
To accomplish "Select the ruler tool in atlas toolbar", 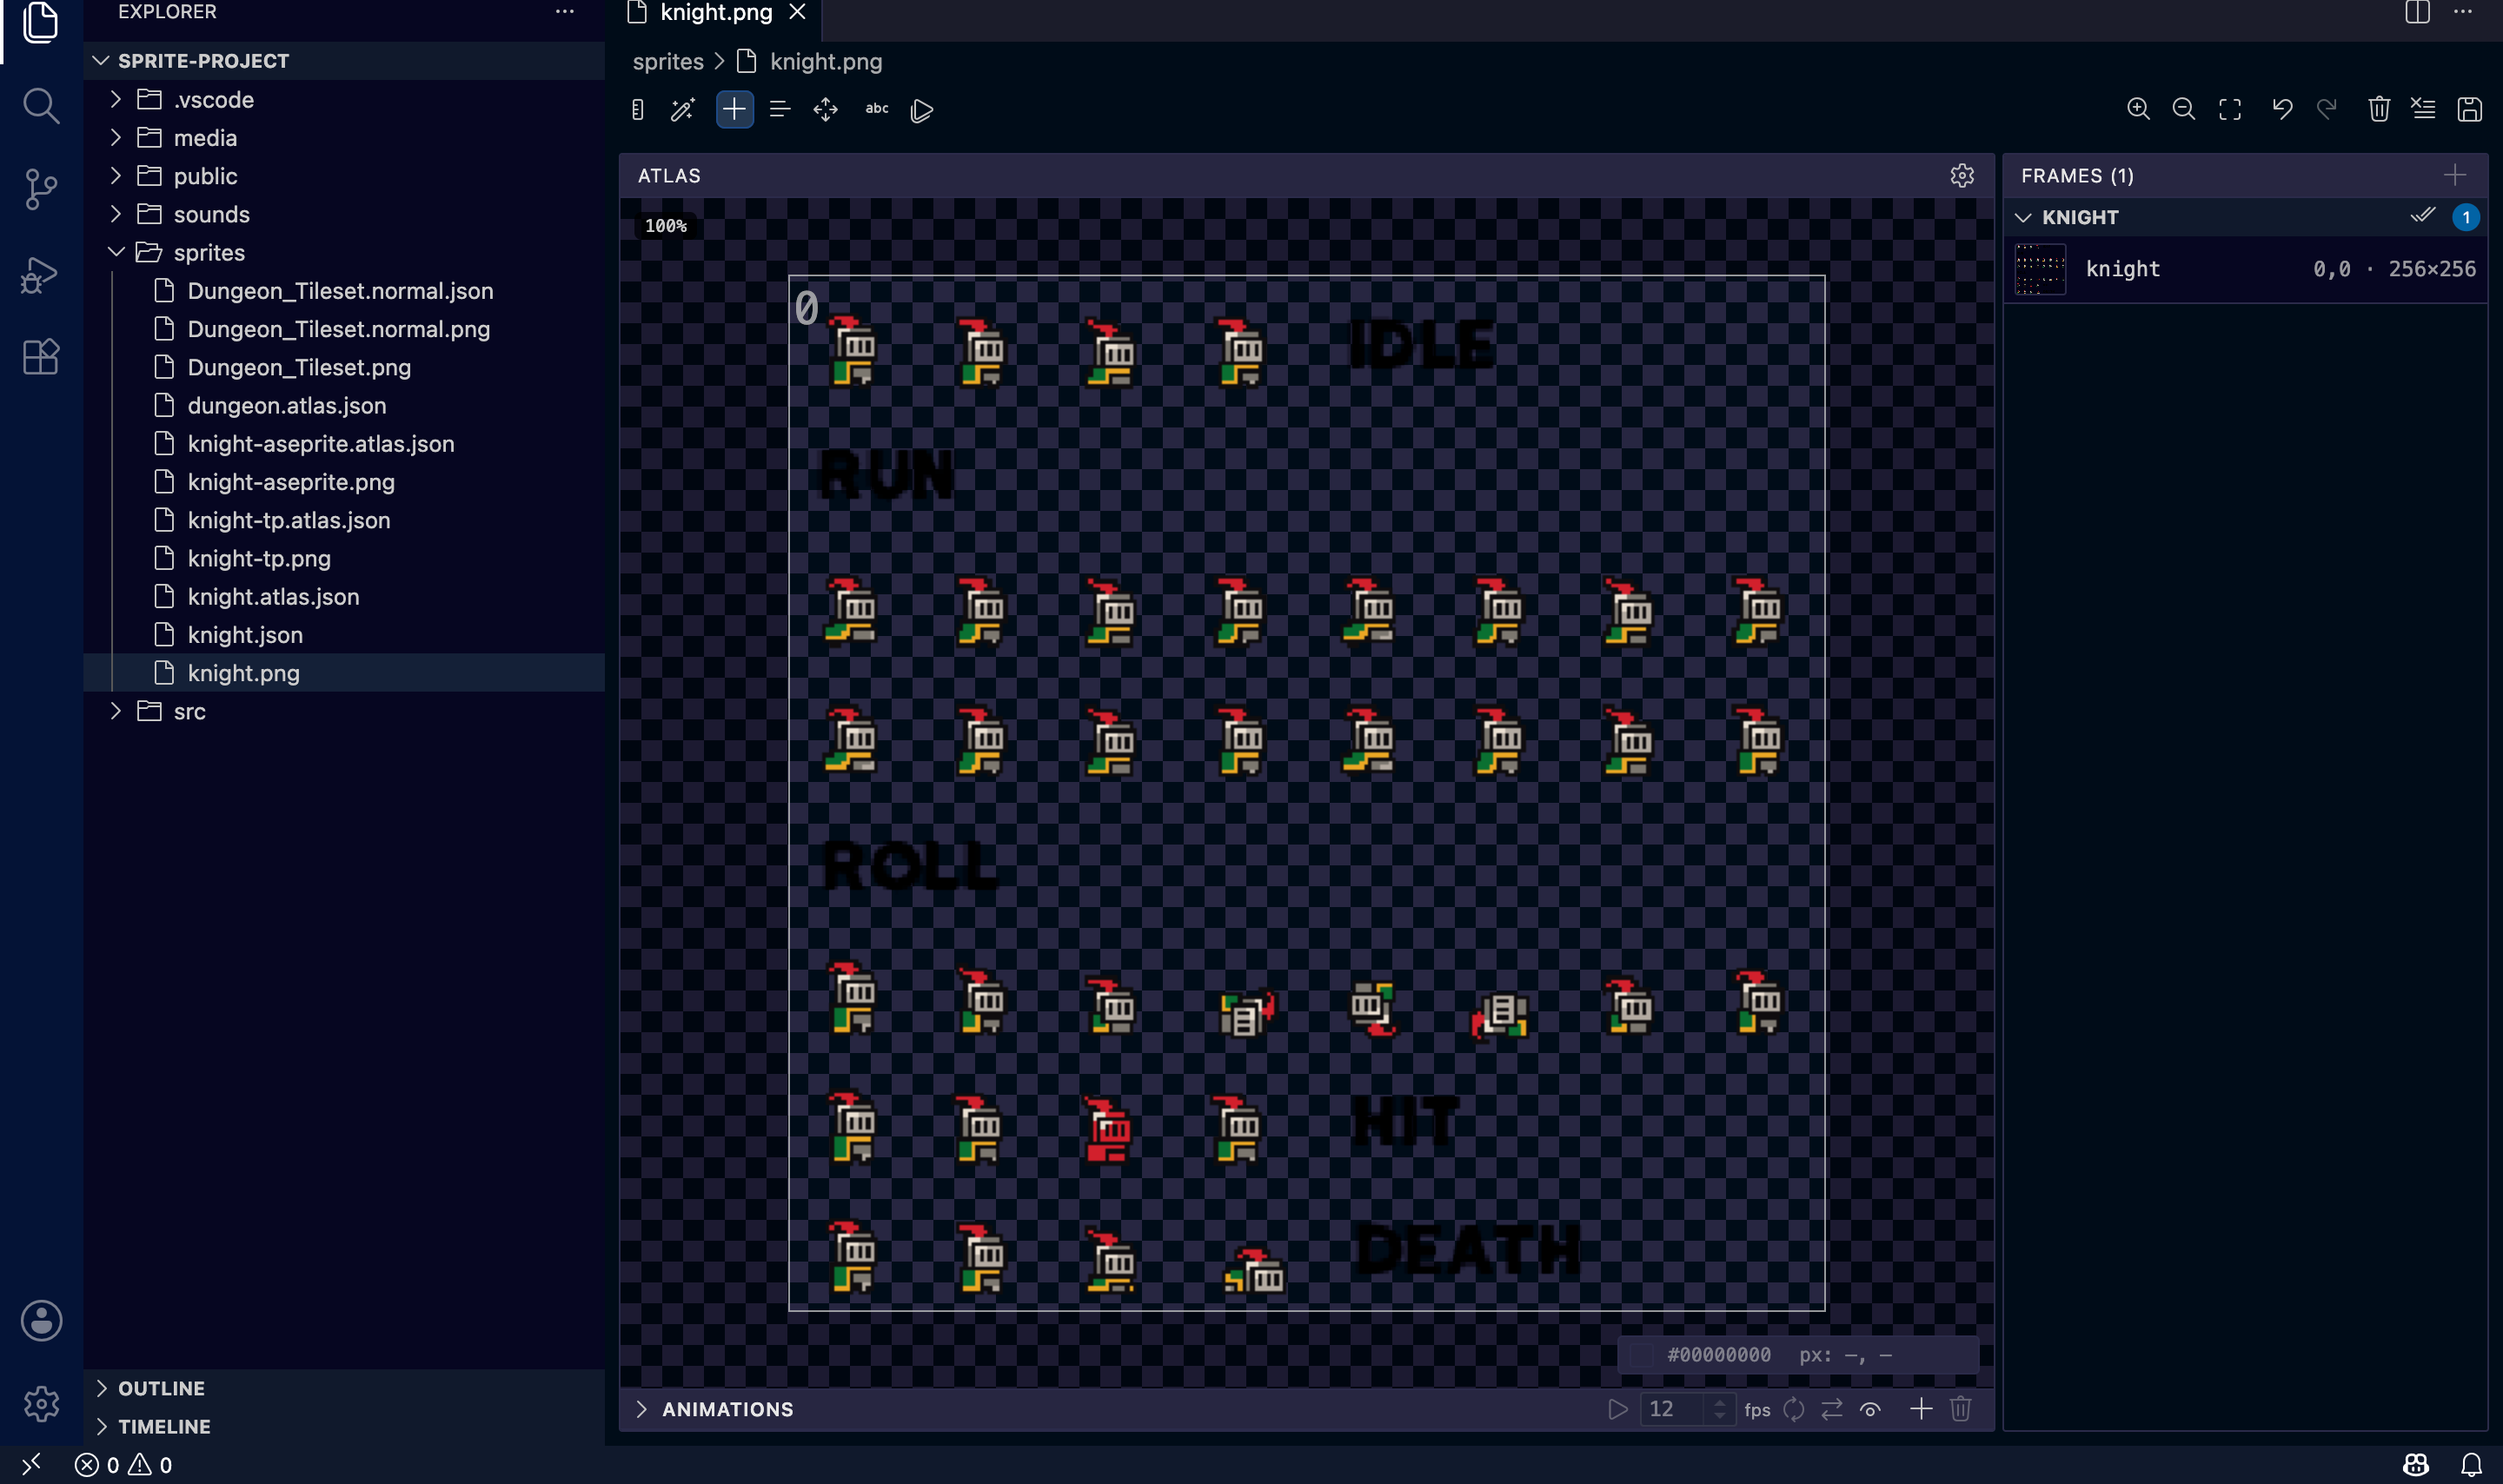I will pos(638,110).
